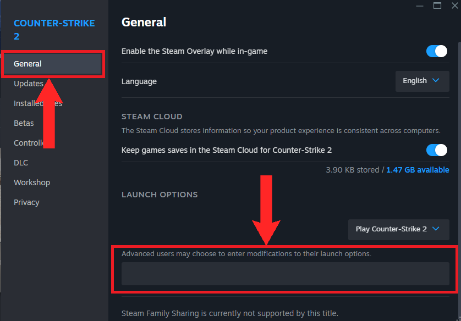Show the DLC section
The height and width of the screenshot is (321, 461).
(x=21, y=163)
